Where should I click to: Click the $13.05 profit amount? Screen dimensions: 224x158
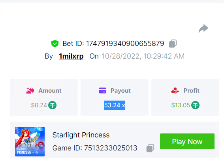[181, 105]
